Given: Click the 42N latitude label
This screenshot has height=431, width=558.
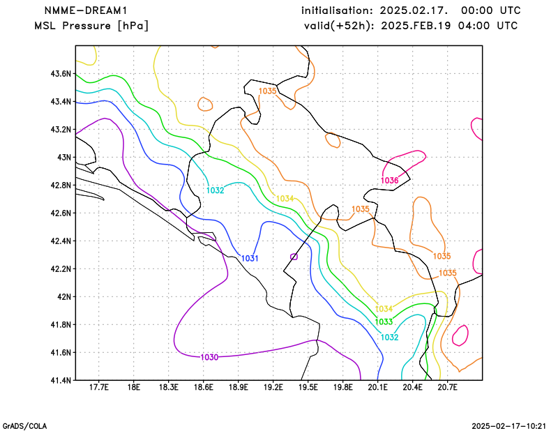Looking at the screenshot, I should 64,297.
